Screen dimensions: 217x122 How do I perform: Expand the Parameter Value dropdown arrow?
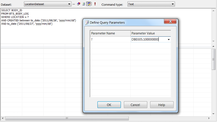tap(168, 39)
